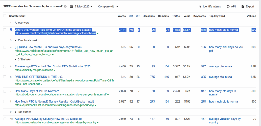This screenshot has height=126, width=261.
Task: Click the API curly braces icon
Action: point(228,7)
